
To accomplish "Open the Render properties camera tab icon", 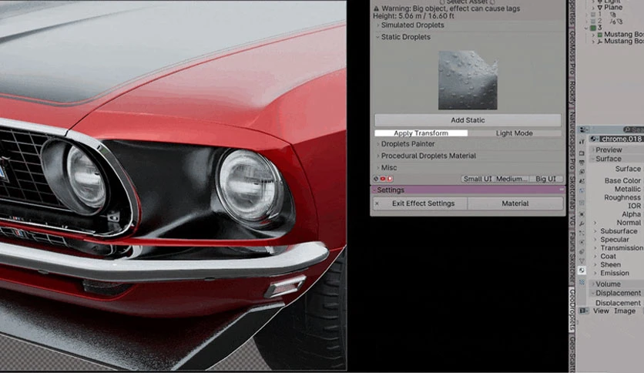I will 582,153.
